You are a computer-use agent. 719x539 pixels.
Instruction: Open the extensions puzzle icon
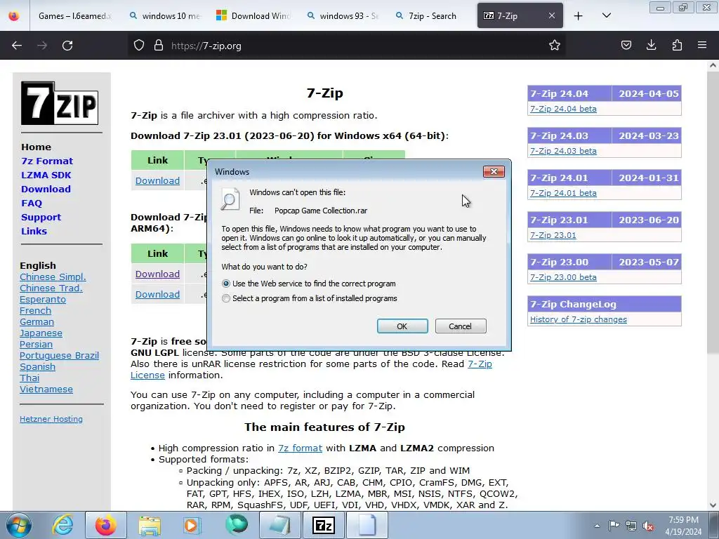click(678, 45)
